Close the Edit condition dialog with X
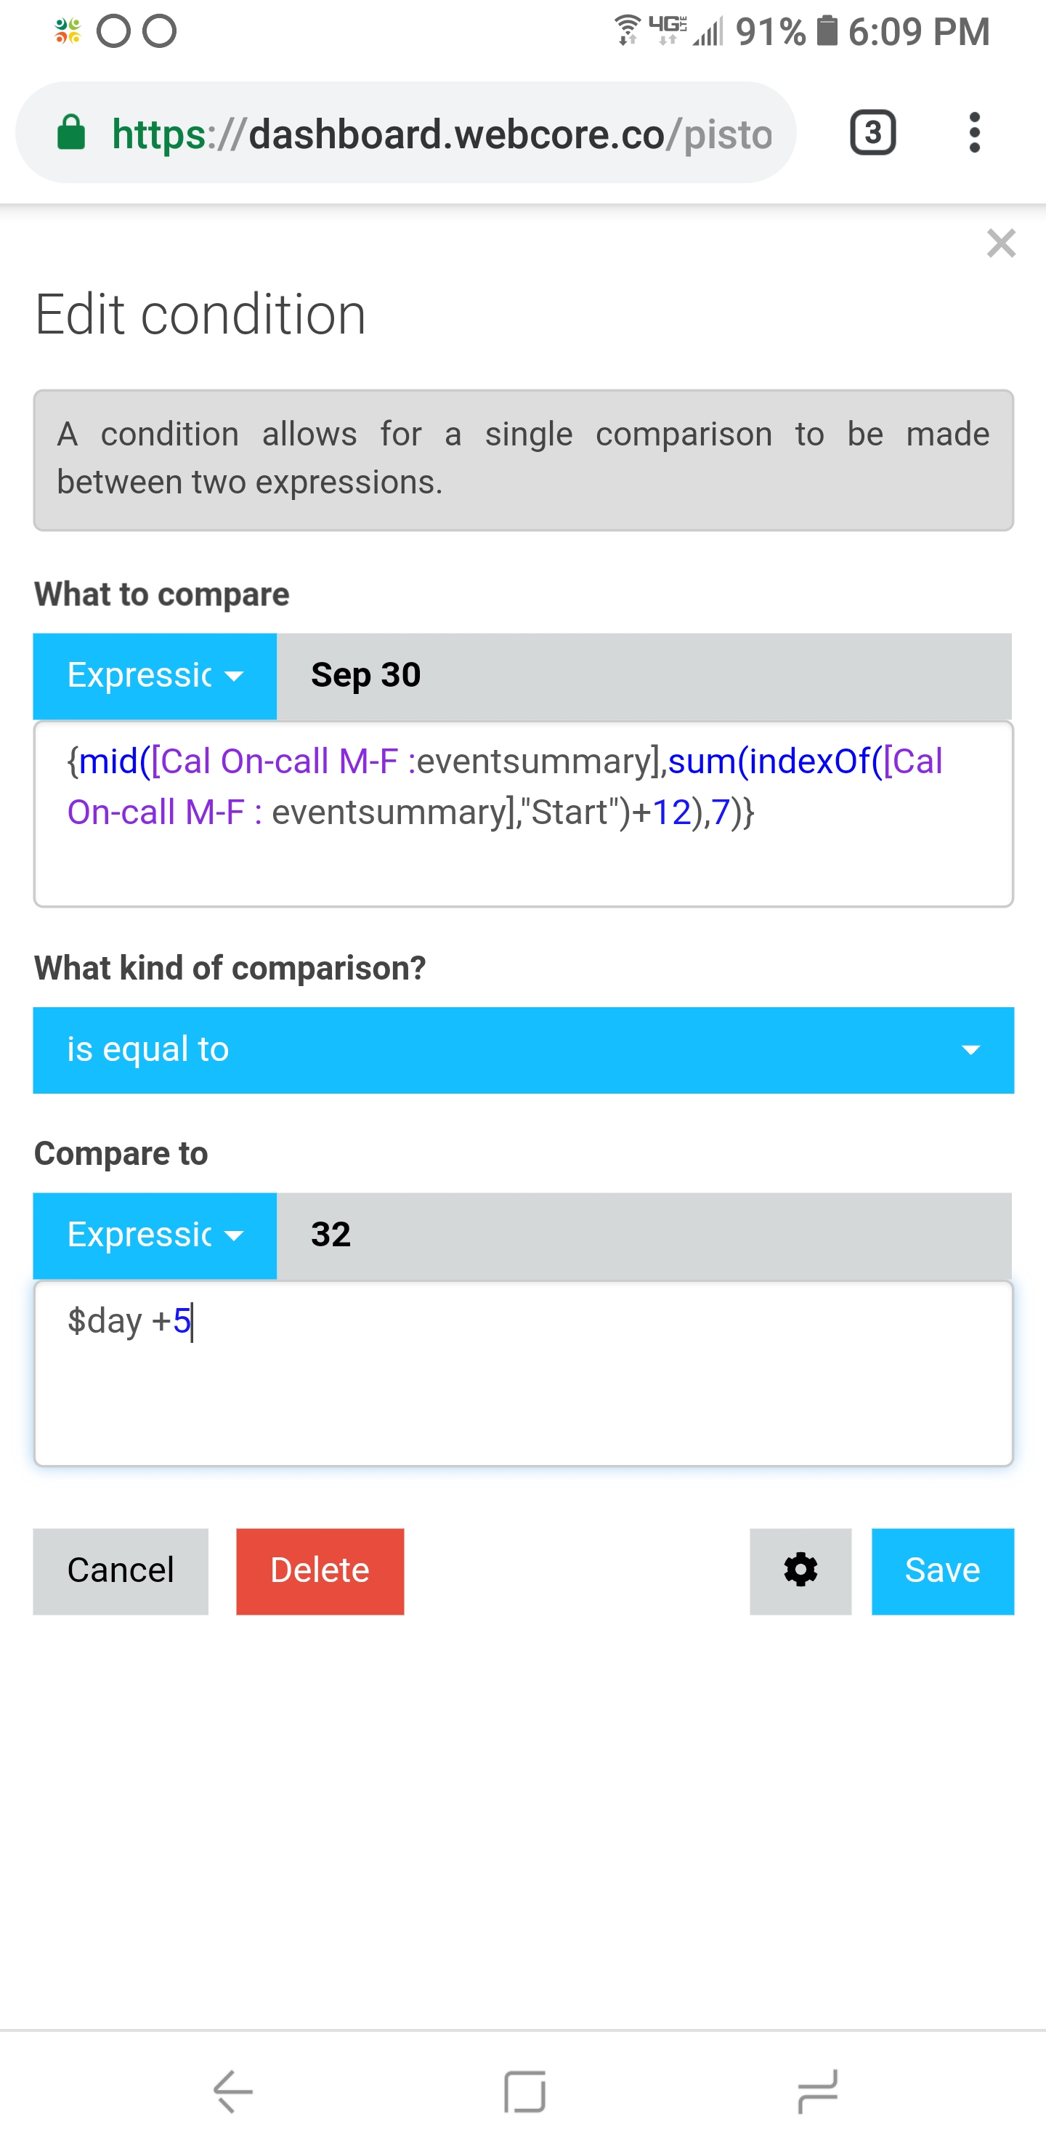The height and width of the screenshot is (2151, 1046). pyautogui.click(x=1000, y=243)
